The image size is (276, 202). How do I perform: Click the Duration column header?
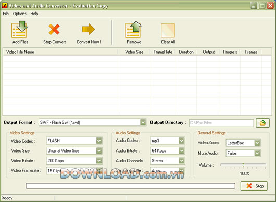point(186,52)
